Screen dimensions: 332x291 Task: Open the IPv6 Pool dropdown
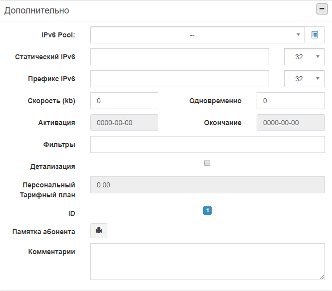pos(197,35)
